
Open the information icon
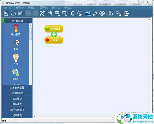tap(80, 13)
